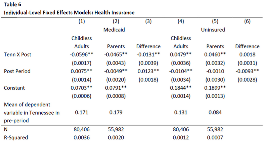Click the -0.0596** coefficient cell
268x142 pixels.
point(82,55)
